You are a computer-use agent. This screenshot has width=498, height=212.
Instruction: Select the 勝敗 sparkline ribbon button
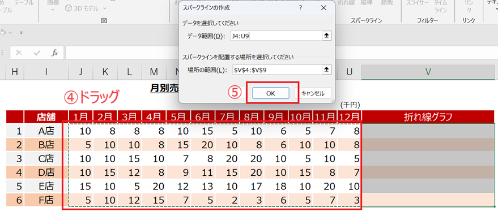(x=387, y=3)
